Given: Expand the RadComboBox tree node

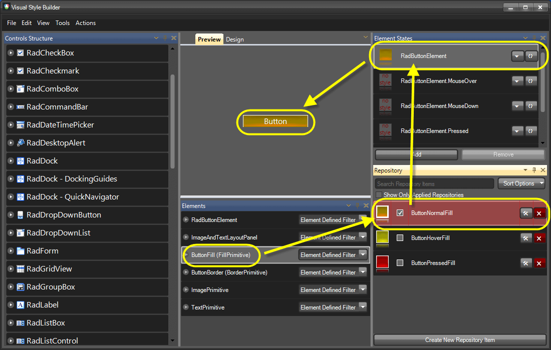Looking at the screenshot, I should [10, 89].
